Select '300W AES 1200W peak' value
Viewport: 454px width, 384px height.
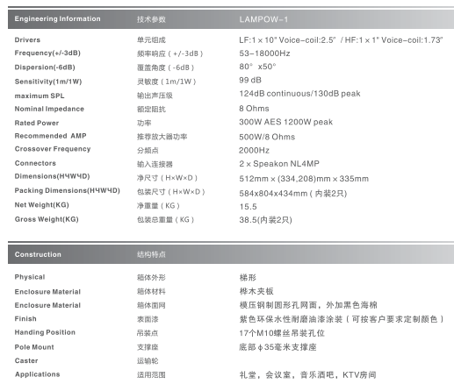coord(285,122)
